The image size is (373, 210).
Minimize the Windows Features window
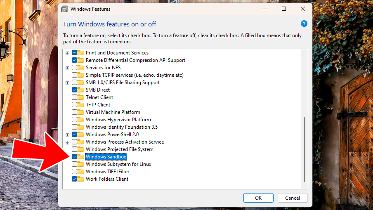[x=265, y=9]
